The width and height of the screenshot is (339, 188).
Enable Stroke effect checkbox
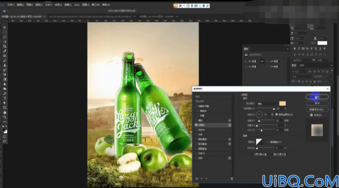point(196,120)
